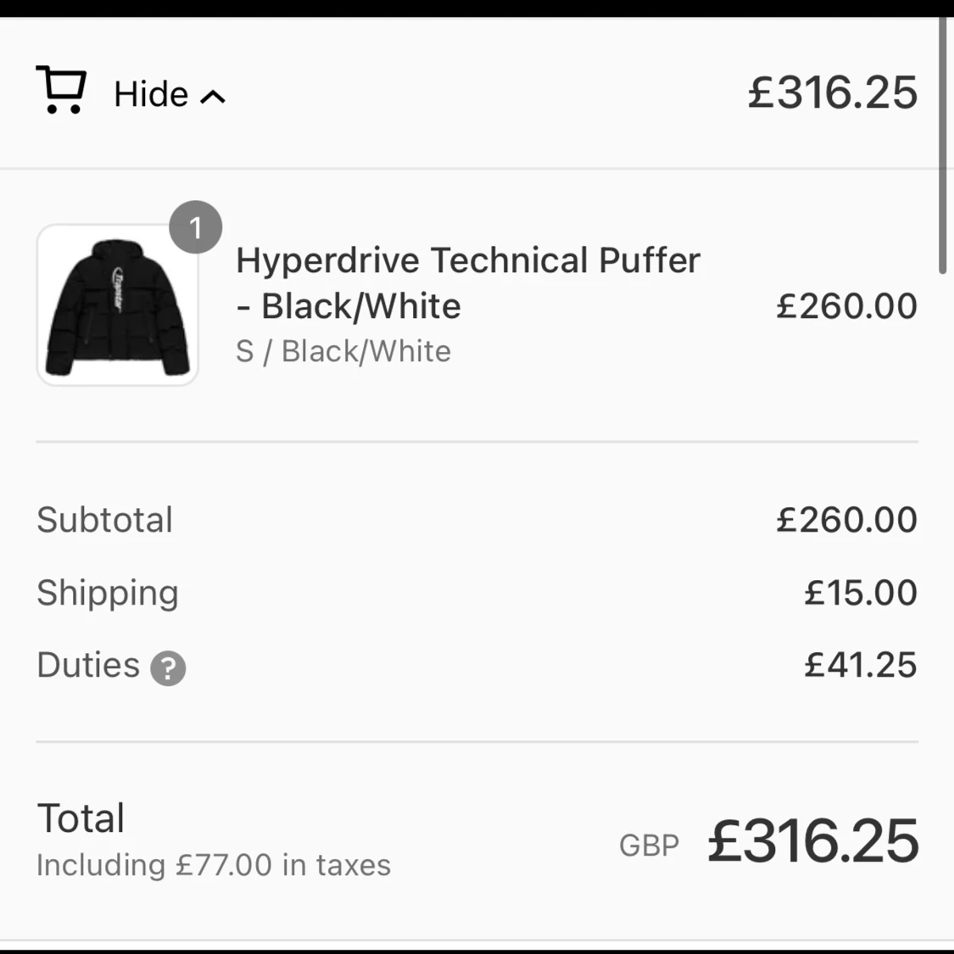Hide the cart details section
The height and width of the screenshot is (954, 954).
click(x=151, y=94)
